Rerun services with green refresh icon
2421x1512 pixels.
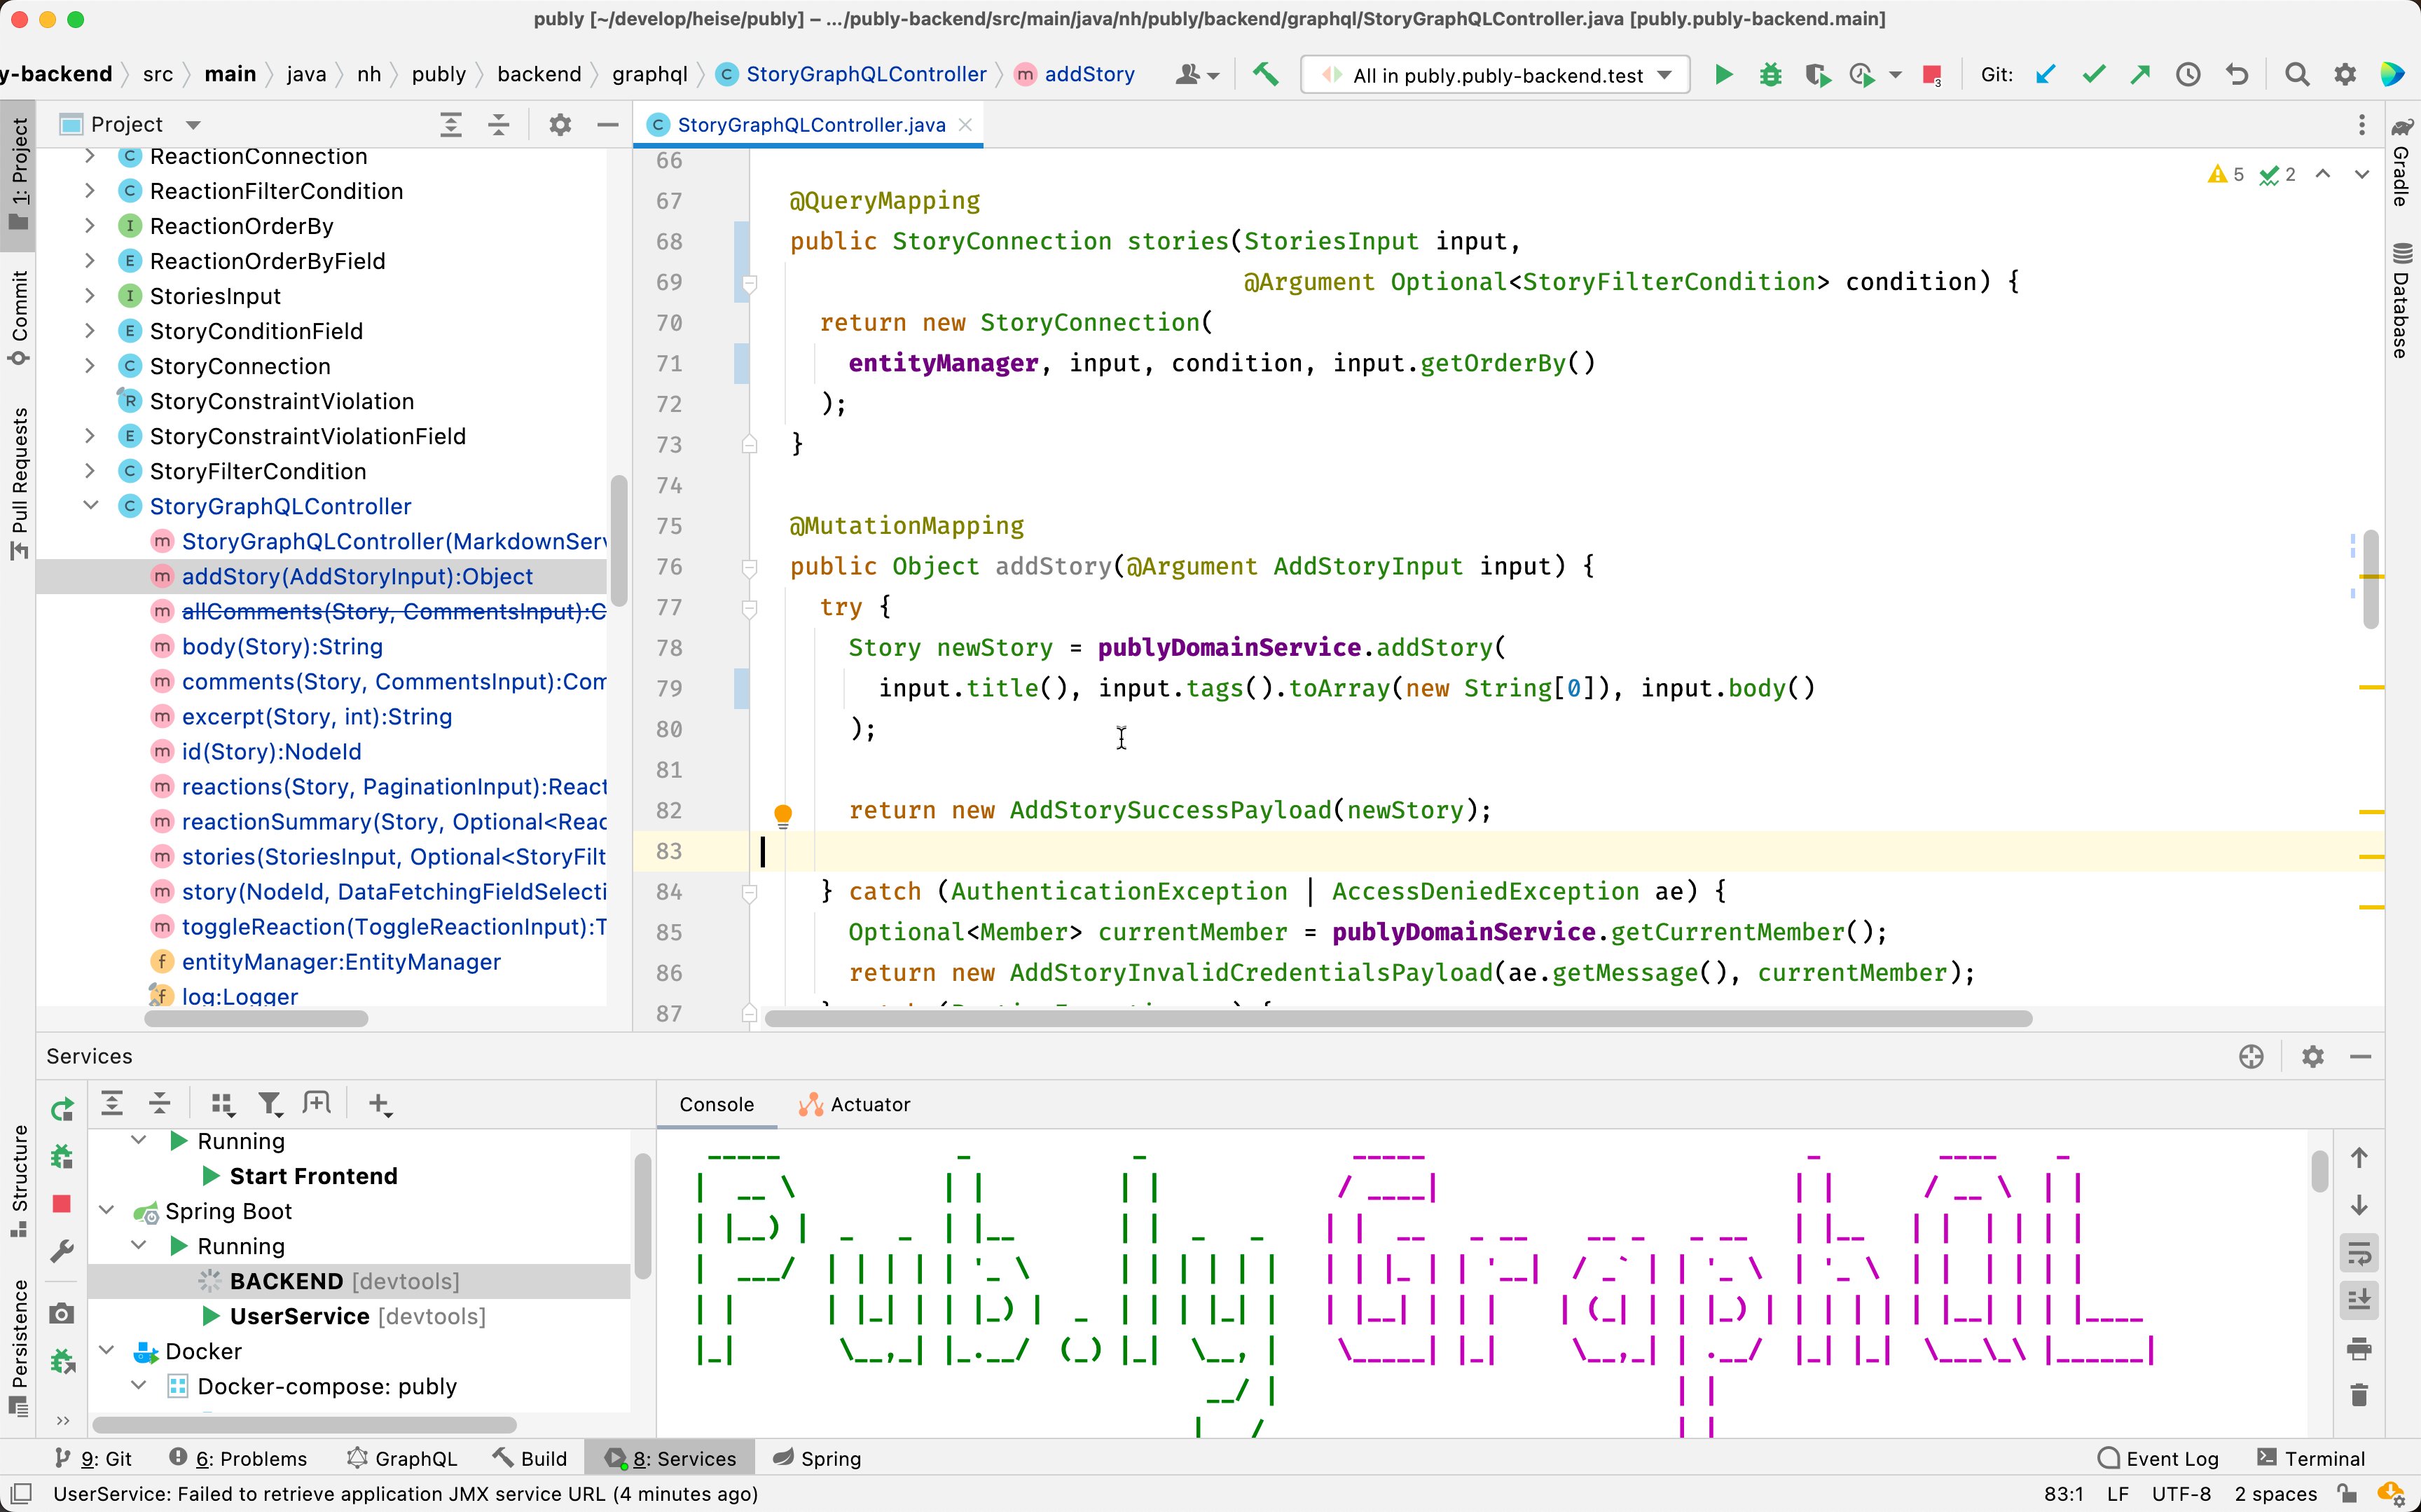[62, 1109]
